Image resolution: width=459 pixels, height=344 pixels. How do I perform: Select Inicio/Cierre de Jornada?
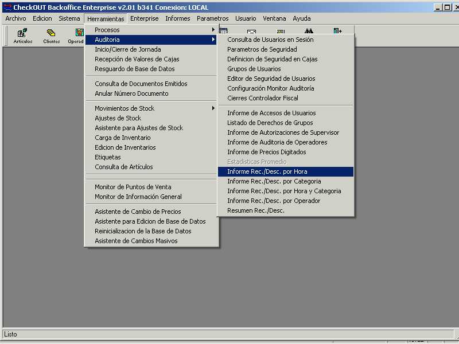[x=151, y=49]
